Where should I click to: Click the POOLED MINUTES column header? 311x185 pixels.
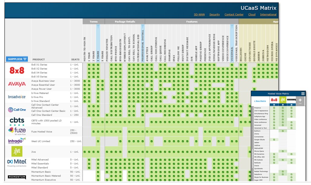(x=107, y=50)
